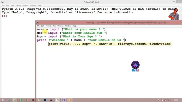Open Internet Explorer from the taskbar
182x102 pixels.
pyautogui.click(x=9, y=100)
